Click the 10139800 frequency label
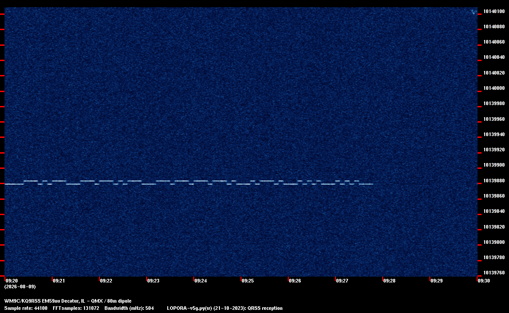 coord(494,242)
